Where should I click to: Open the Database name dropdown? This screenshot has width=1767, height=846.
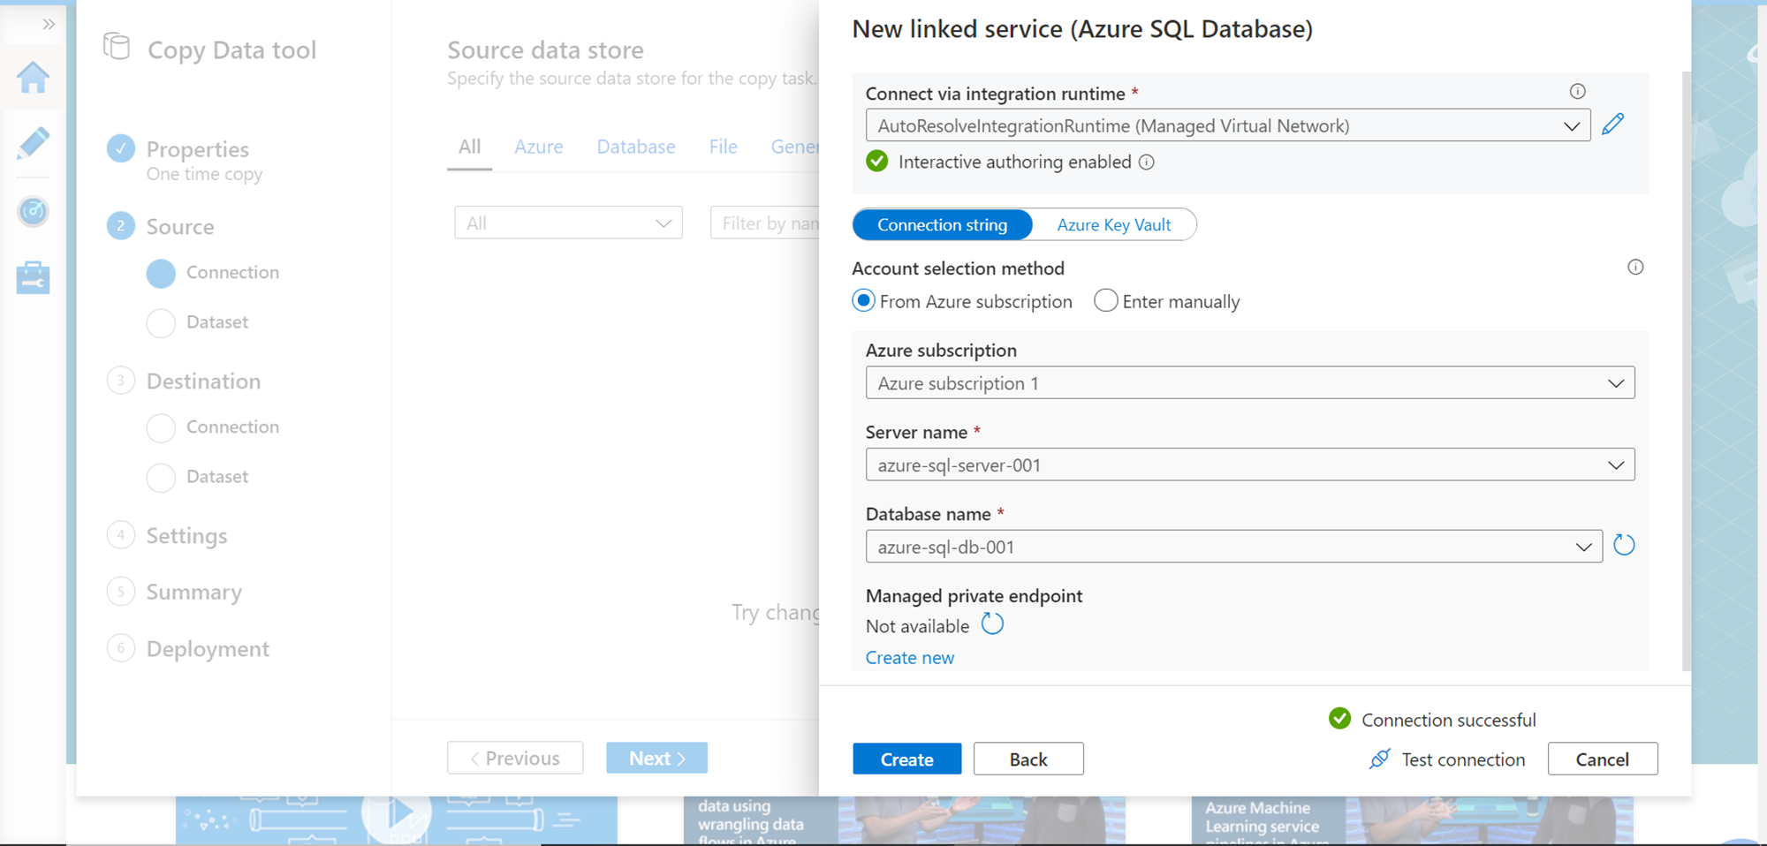[x=1233, y=547]
